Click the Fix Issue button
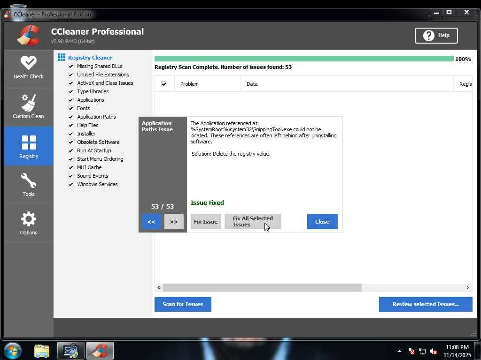The image size is (481, 360). click(x=206, y=222)
